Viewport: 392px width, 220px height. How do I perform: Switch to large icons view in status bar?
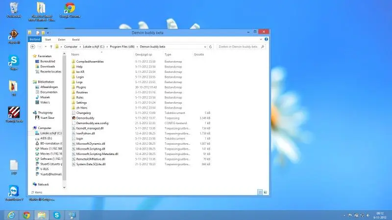(x=265, y=193)
